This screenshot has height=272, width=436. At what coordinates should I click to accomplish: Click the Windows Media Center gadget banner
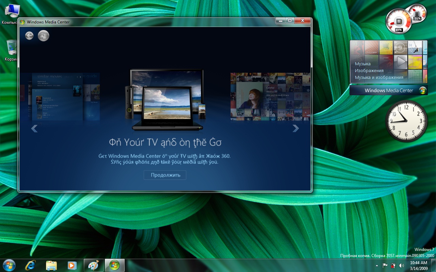coord(389,90)
